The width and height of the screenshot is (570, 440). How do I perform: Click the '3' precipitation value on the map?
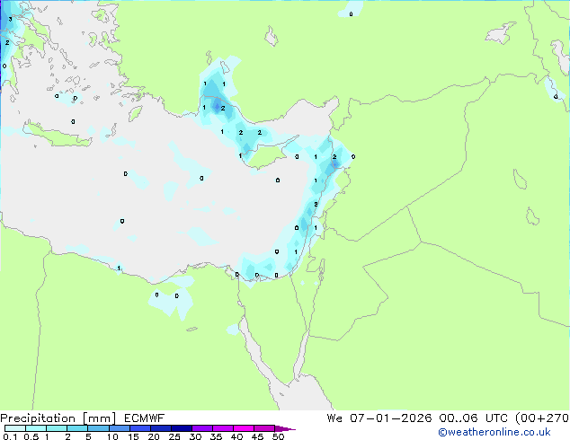[x=10, y=19]
